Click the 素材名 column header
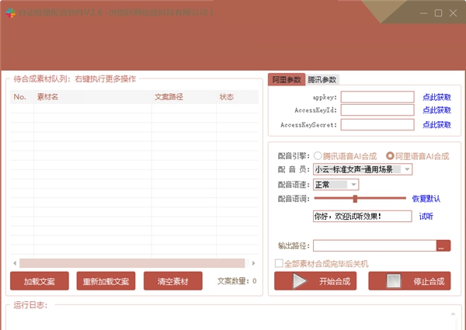The image size is (466, 330). click(92, 97)
